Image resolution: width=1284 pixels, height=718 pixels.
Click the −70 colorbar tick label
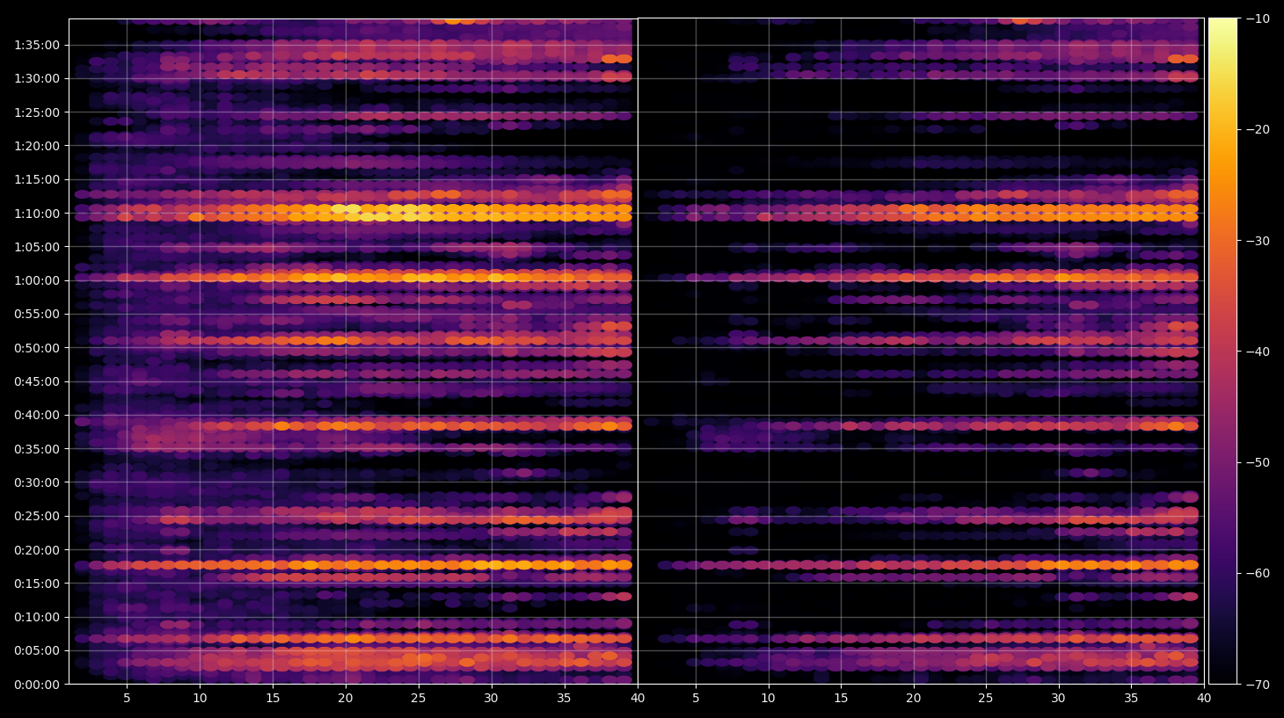point(1257,685)
